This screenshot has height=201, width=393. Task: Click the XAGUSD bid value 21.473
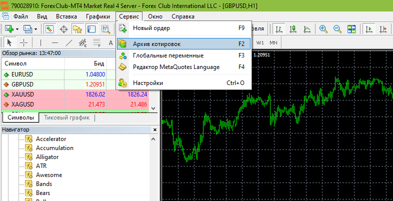(96, 104)
